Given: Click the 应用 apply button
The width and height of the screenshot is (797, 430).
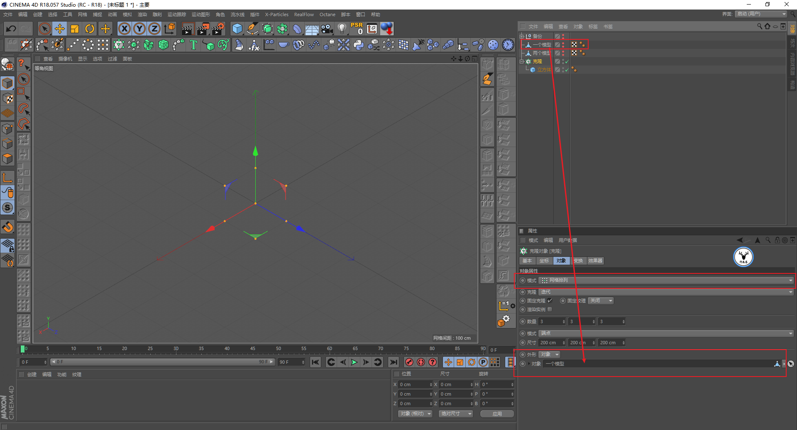Looking at the screenshot, I should 497,414.
